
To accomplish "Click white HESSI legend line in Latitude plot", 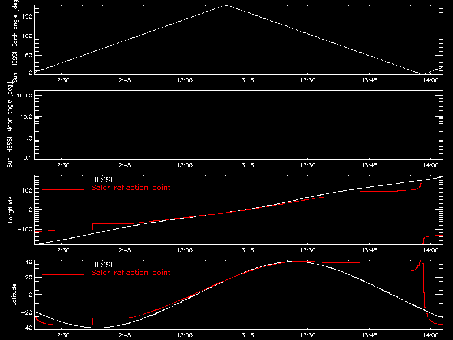I will point(63,267).
